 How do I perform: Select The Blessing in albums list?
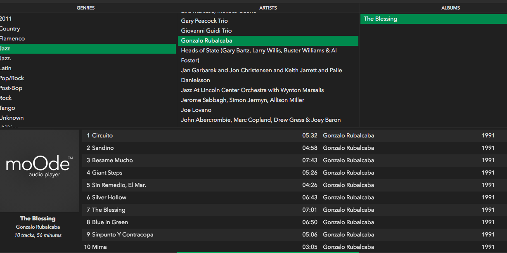coord(434,19)
